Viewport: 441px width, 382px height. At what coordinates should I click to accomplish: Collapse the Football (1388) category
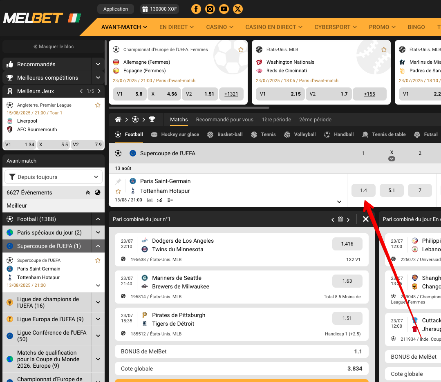pyautogui.click(x=98, y=219)
